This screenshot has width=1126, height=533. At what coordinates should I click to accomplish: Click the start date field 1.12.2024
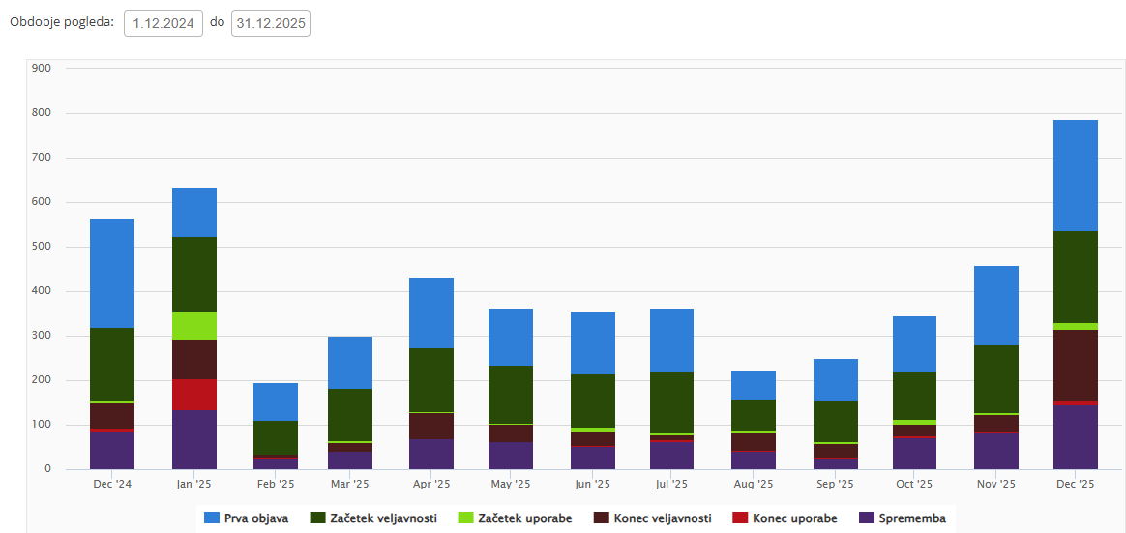(x=163, y=23)
